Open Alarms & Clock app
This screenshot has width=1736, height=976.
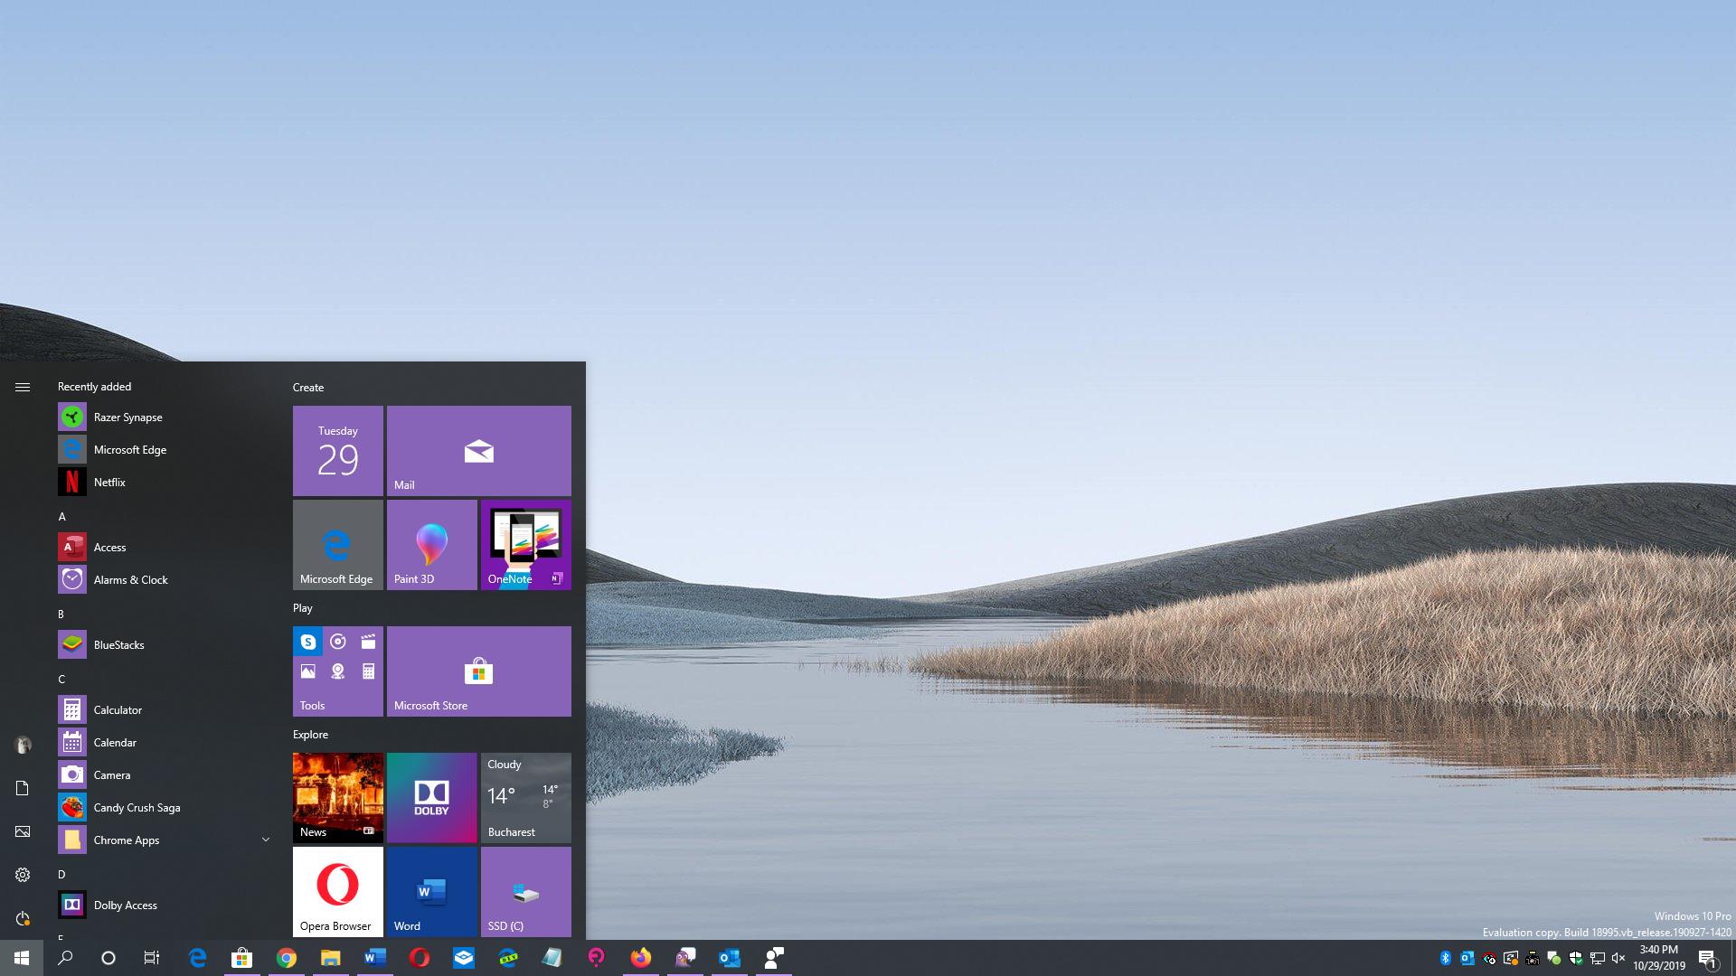tap(163, 580)
